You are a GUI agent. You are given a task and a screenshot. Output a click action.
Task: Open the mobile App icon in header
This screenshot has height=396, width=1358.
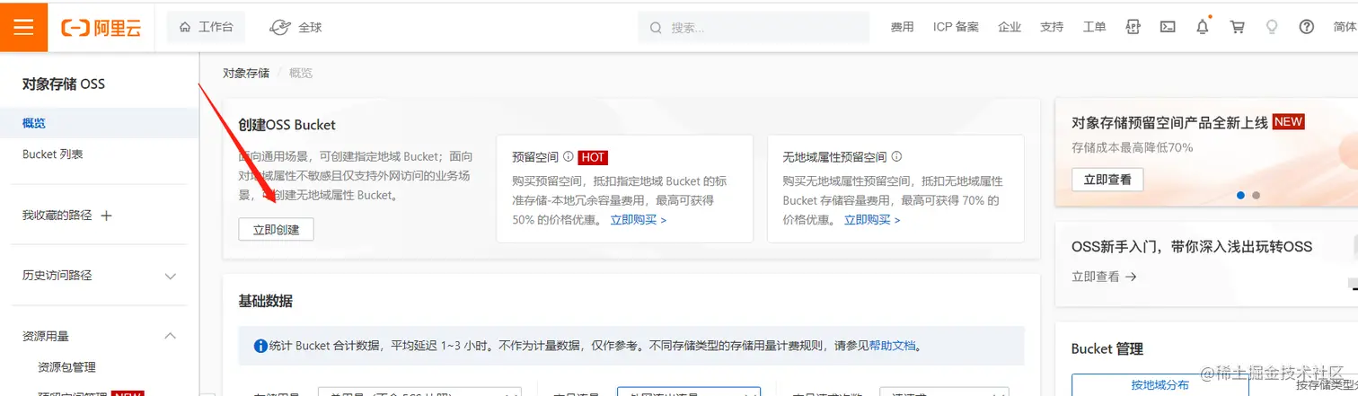click(1133, 27)
